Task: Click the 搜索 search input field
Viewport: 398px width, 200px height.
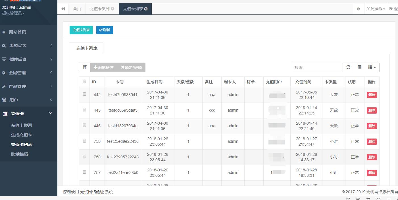Action: tap(316, 67)
